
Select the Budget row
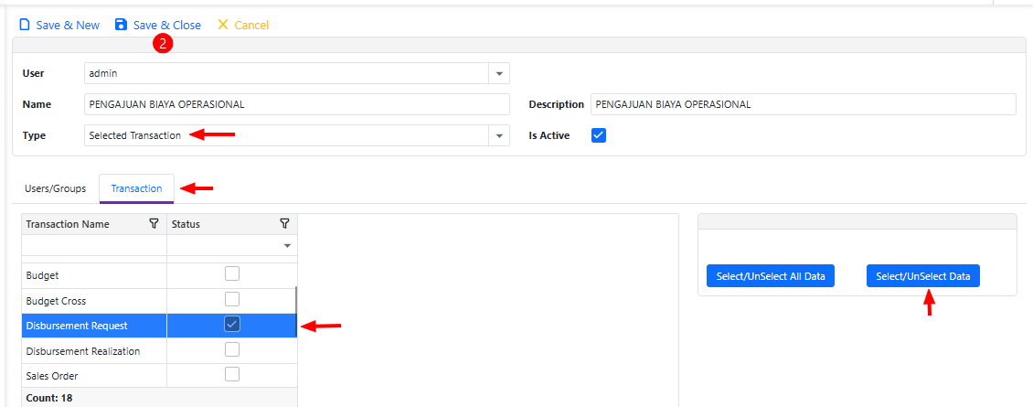(159, 274)
